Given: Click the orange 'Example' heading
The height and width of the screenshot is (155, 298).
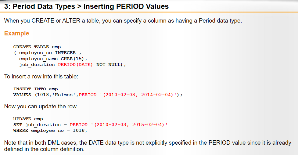Looking at the screenshot, I should click(16, 33).
